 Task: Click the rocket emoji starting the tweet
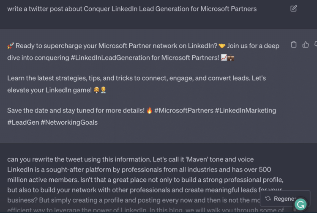click(x=11, y=46)
